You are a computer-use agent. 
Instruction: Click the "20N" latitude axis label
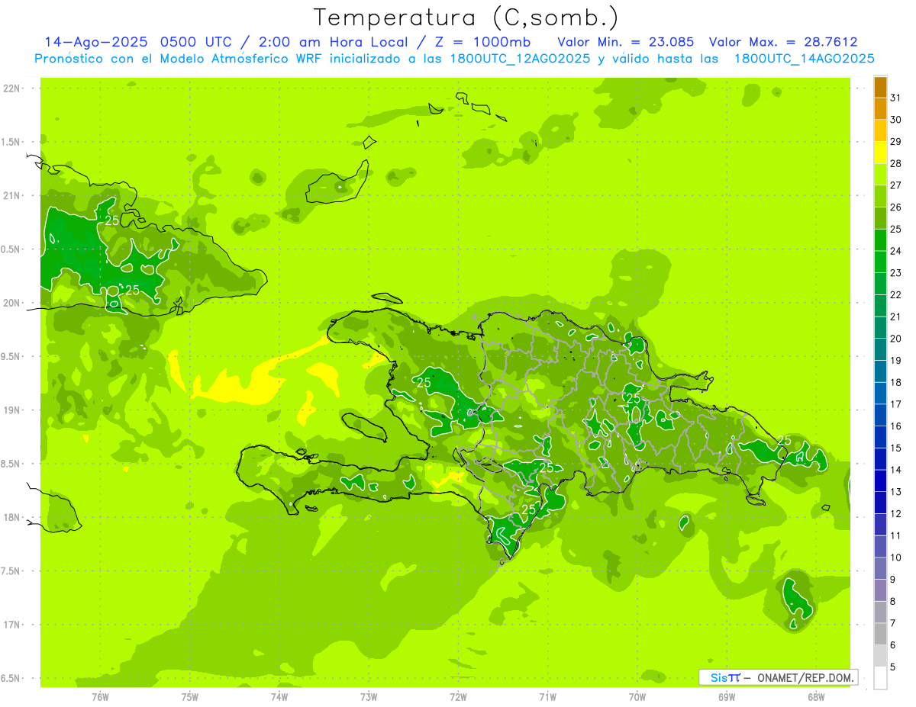pos(12,303)
